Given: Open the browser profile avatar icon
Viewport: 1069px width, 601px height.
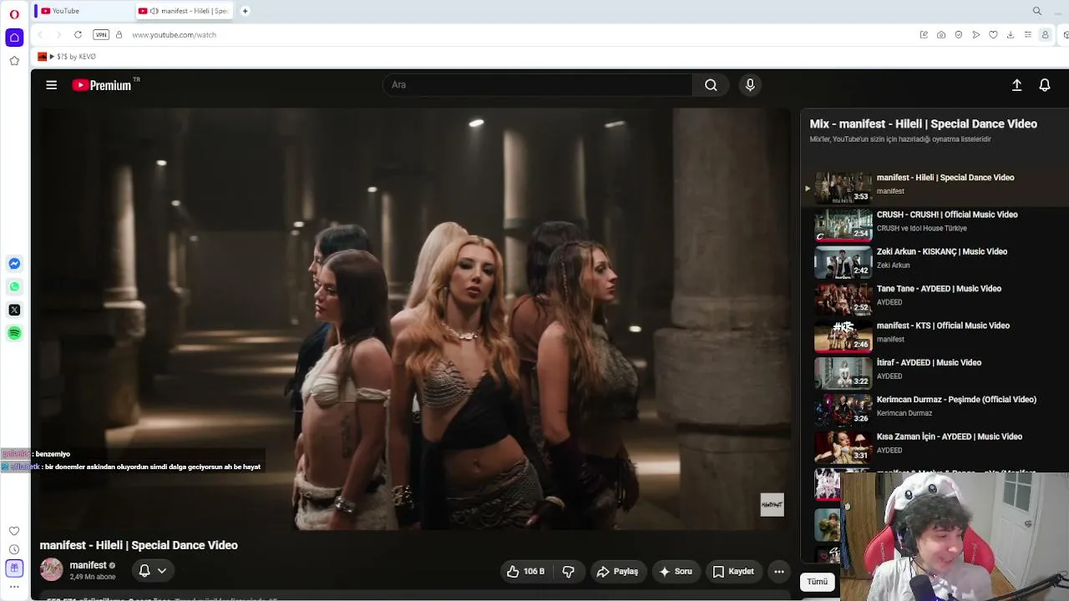Looking at the screenshot, I should pyautogui.click(x=1045, y=35).
